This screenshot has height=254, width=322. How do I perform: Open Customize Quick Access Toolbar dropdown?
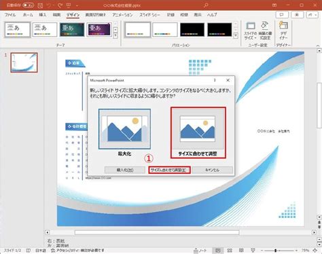click(x=77, y=5)
